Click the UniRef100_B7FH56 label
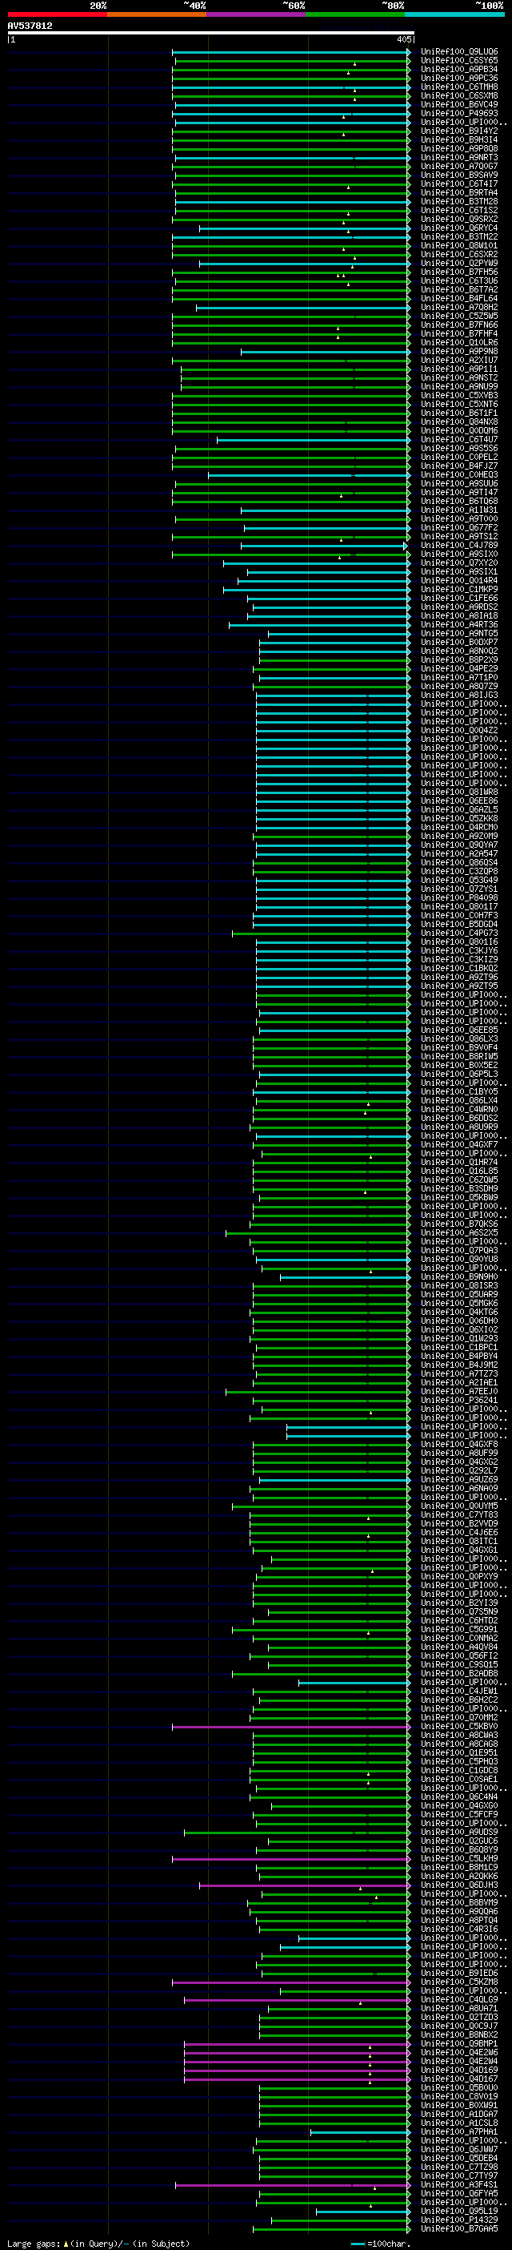This screenshot has height=2250, width=512. [x=460, y=272]
